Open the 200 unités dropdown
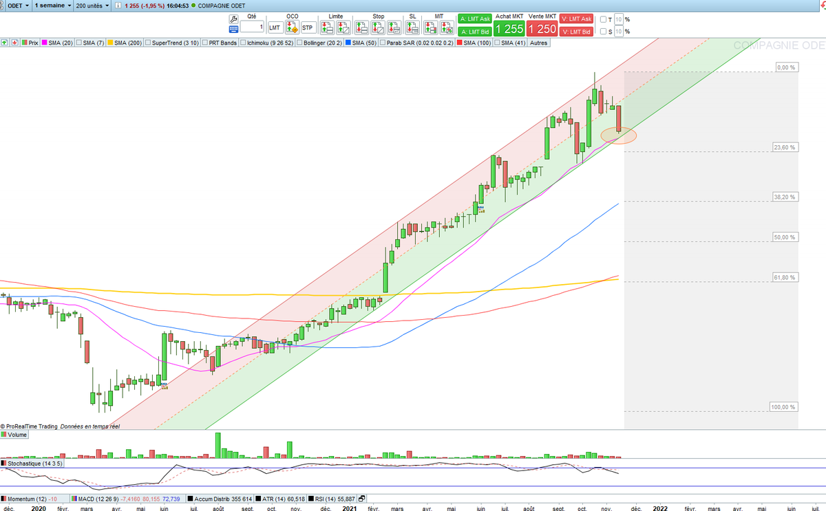This screenshot has height=511, width=826. click(x=92, y=6)
